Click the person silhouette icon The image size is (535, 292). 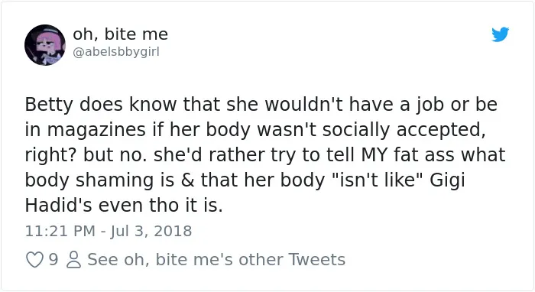pos(73,260)
